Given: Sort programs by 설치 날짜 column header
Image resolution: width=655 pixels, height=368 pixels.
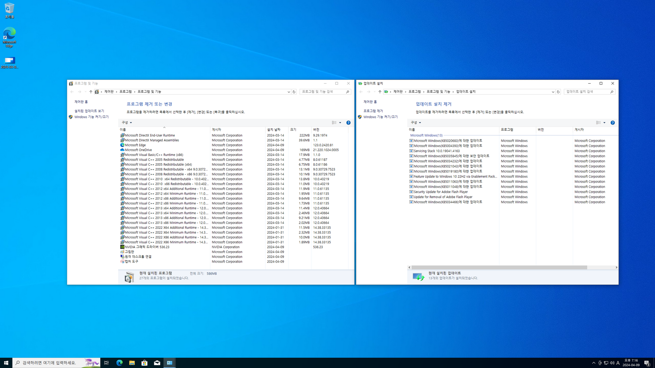Looking at the screenshot, I should point(277,130).
